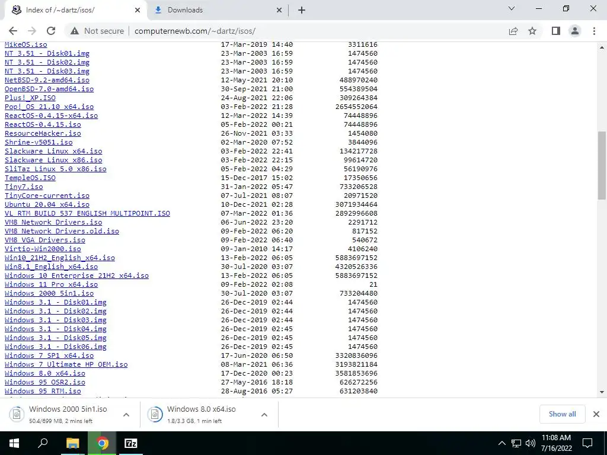Click the Not secure warning icon

pos(75,31)
